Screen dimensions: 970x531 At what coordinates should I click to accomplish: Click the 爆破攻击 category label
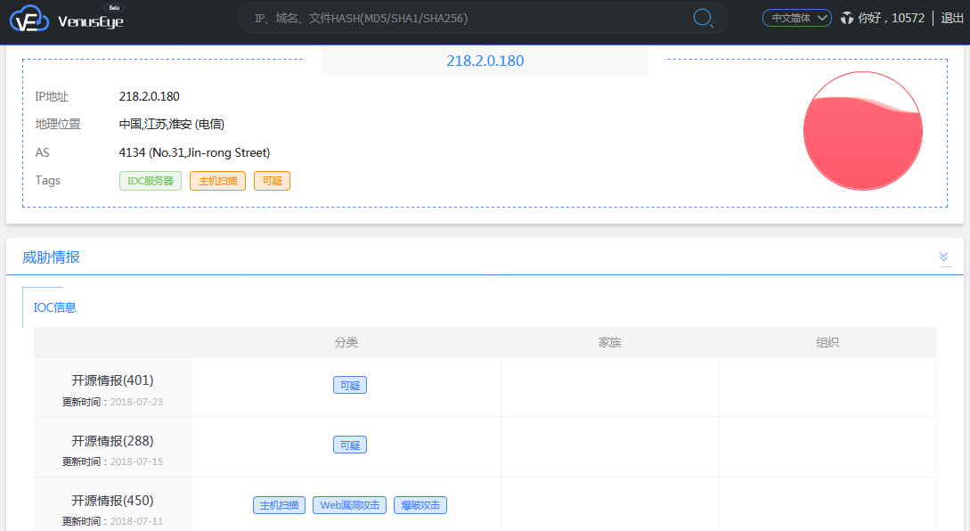420,505
